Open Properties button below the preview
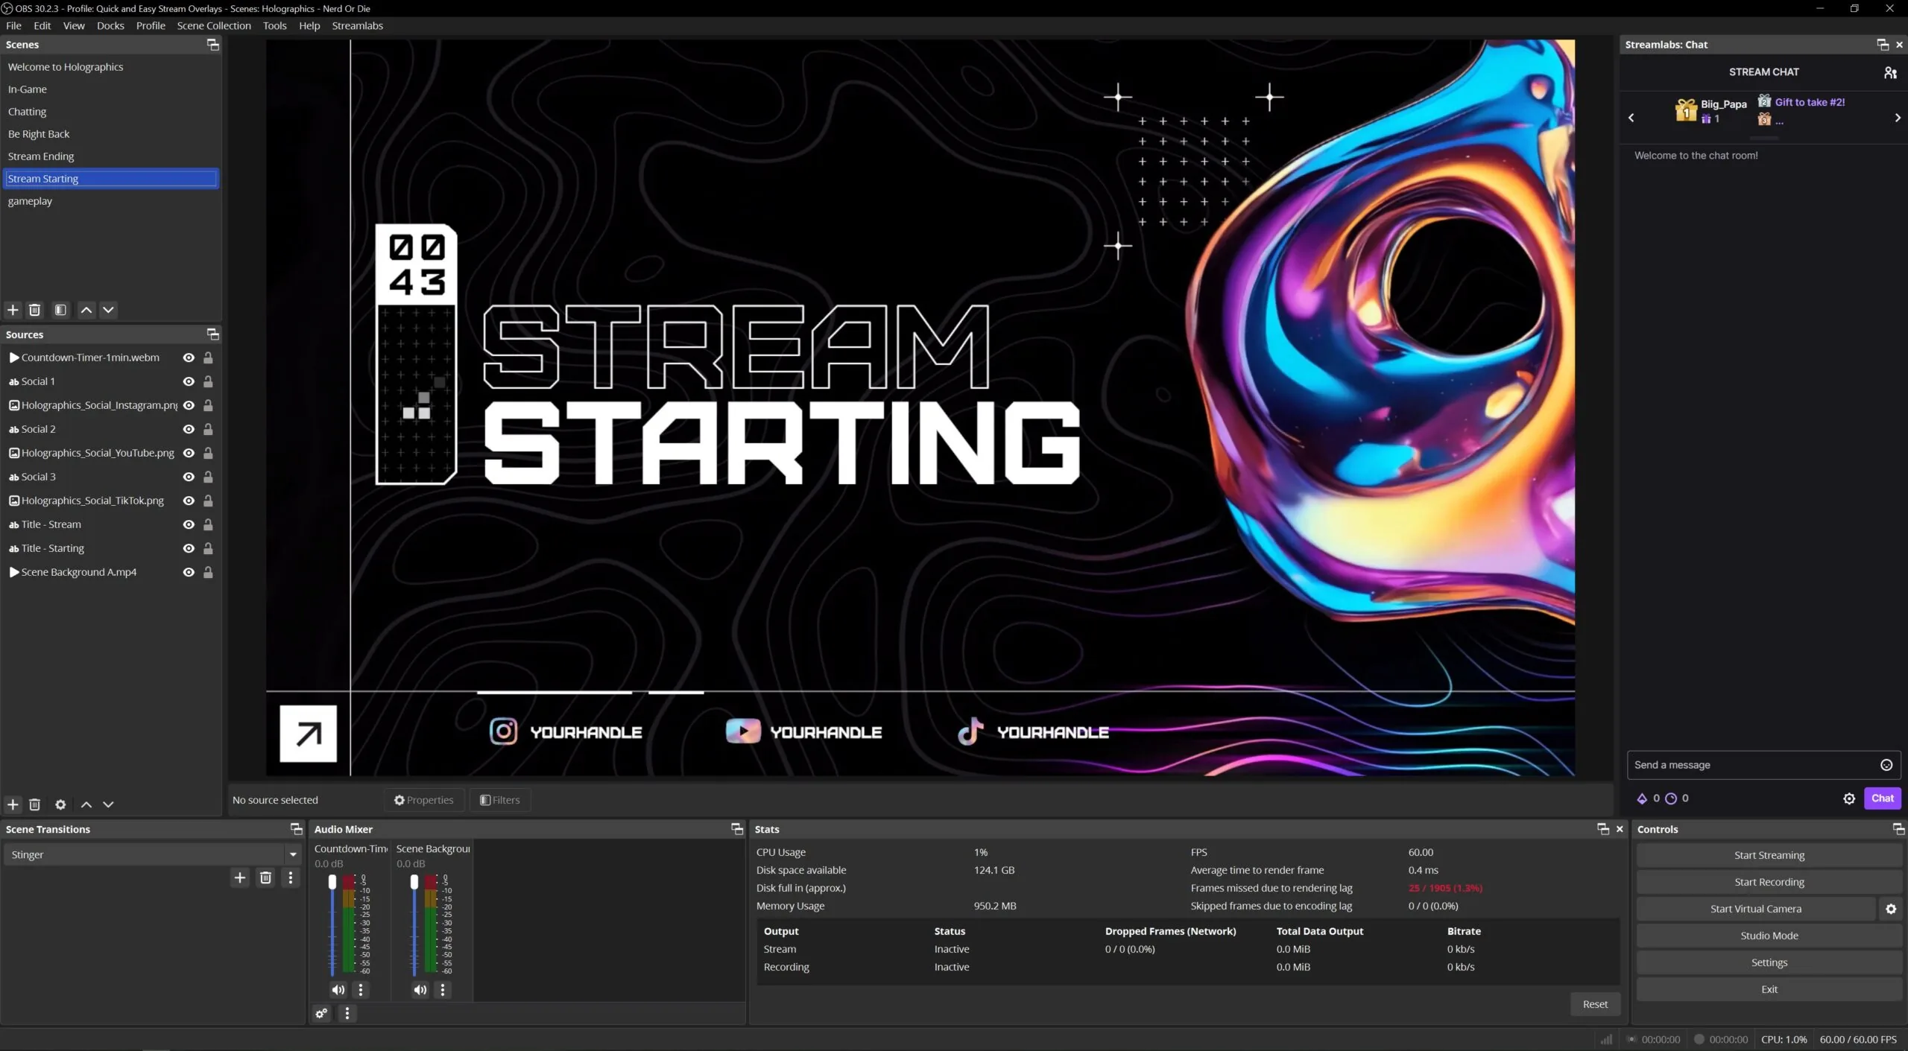 [x=423, y=800]
